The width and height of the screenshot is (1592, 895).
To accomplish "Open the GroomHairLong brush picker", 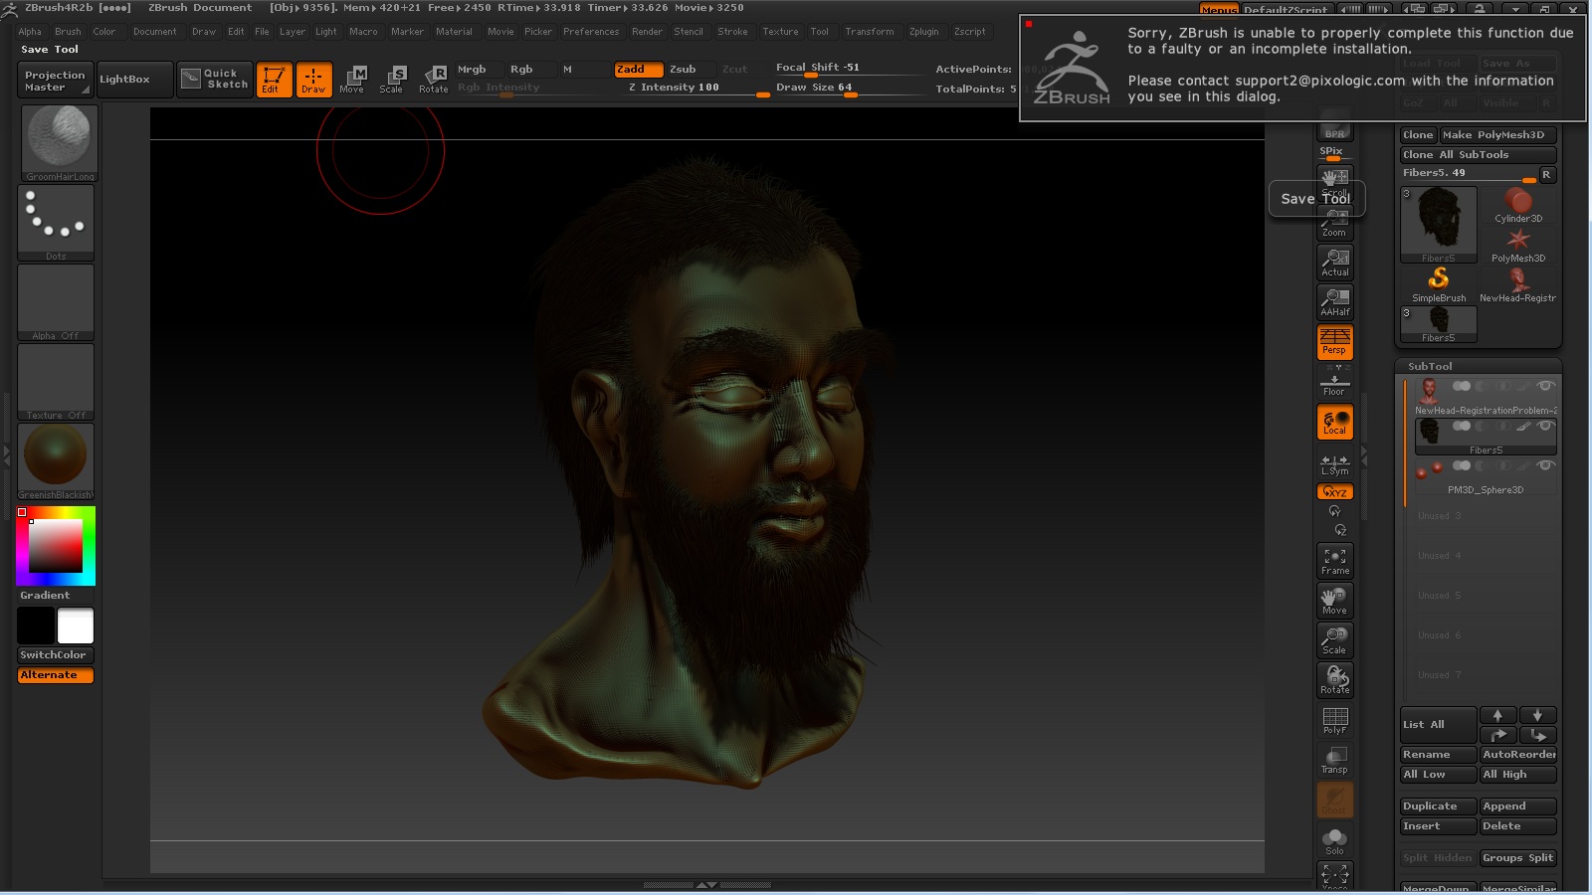I will 59,142.
